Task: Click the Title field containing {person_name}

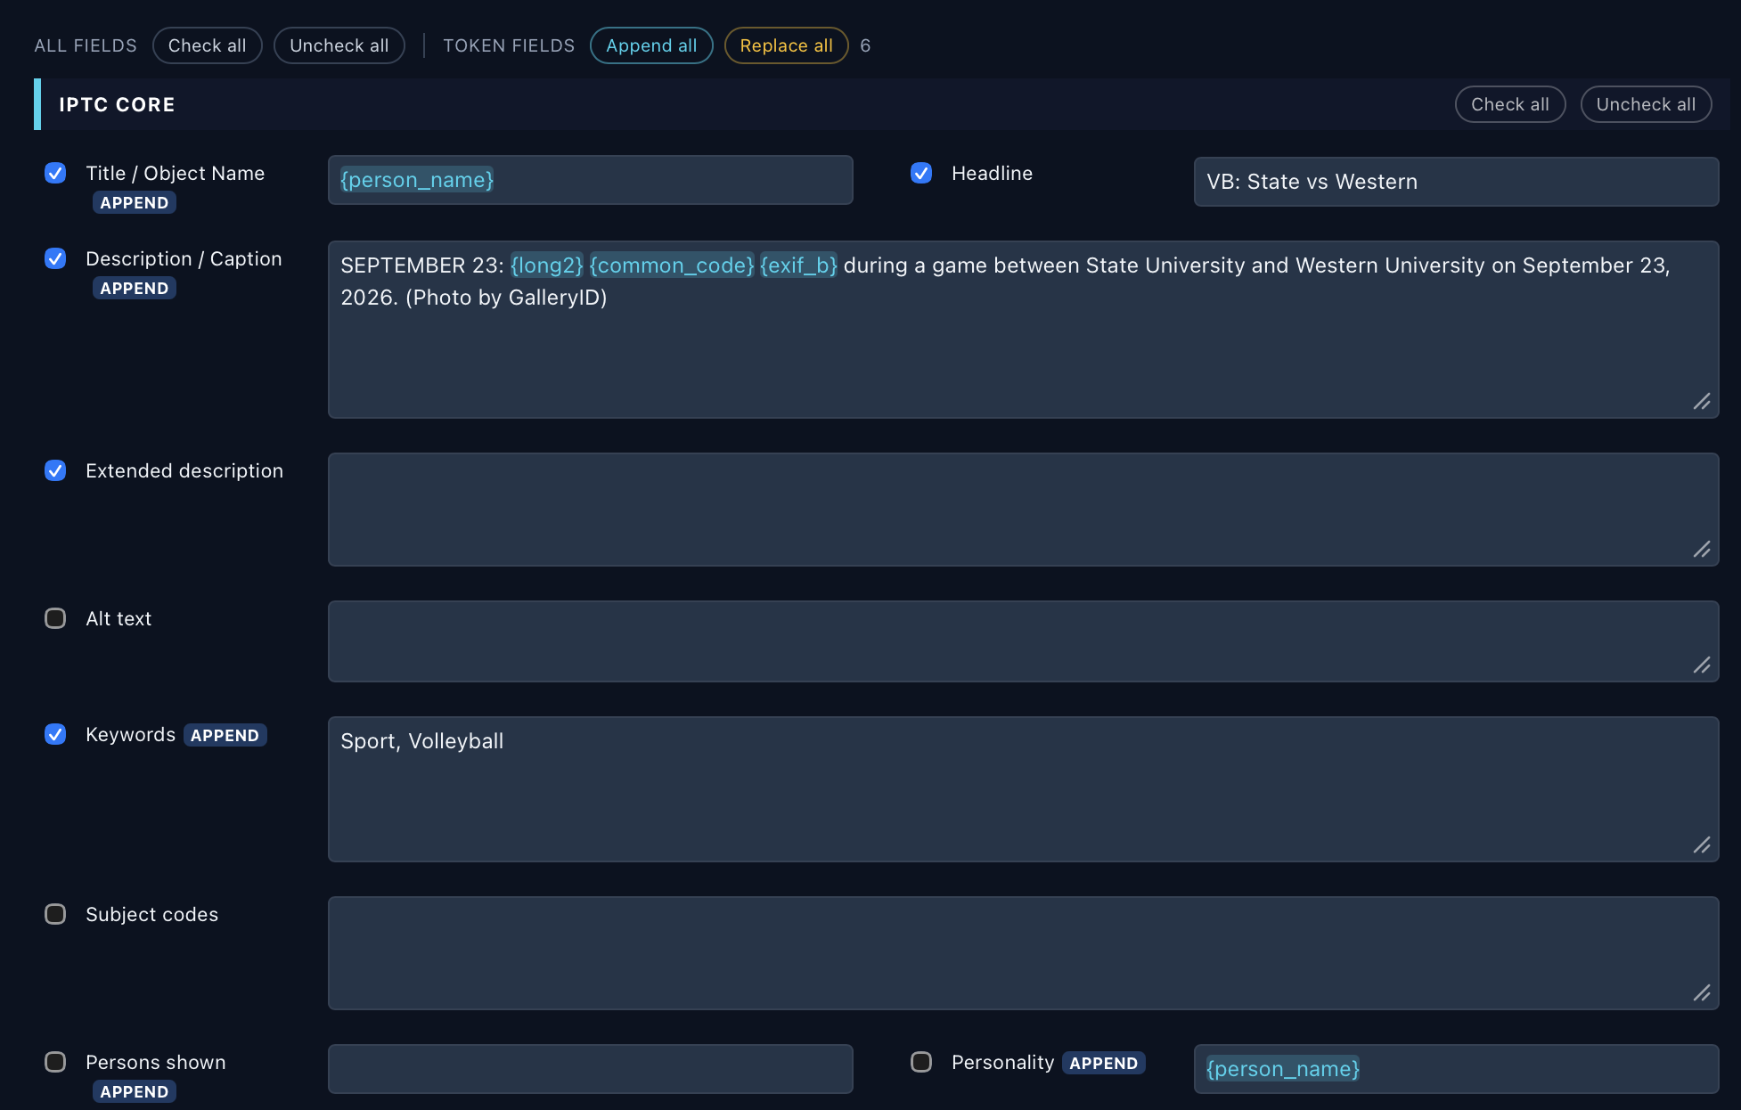Action: (590, 180)
